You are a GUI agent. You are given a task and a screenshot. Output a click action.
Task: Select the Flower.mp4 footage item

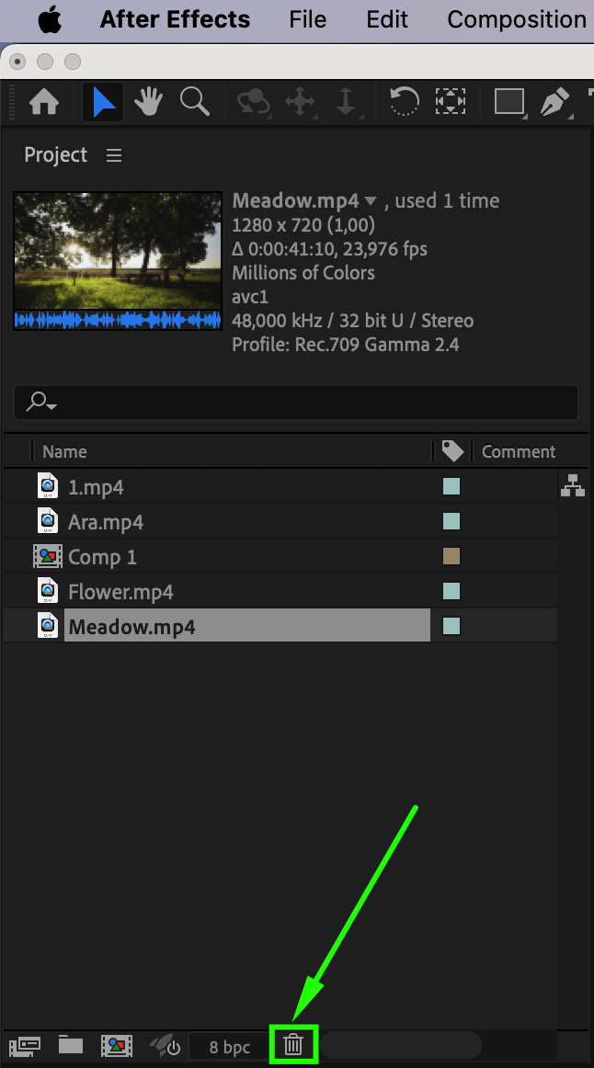point(120,592)
